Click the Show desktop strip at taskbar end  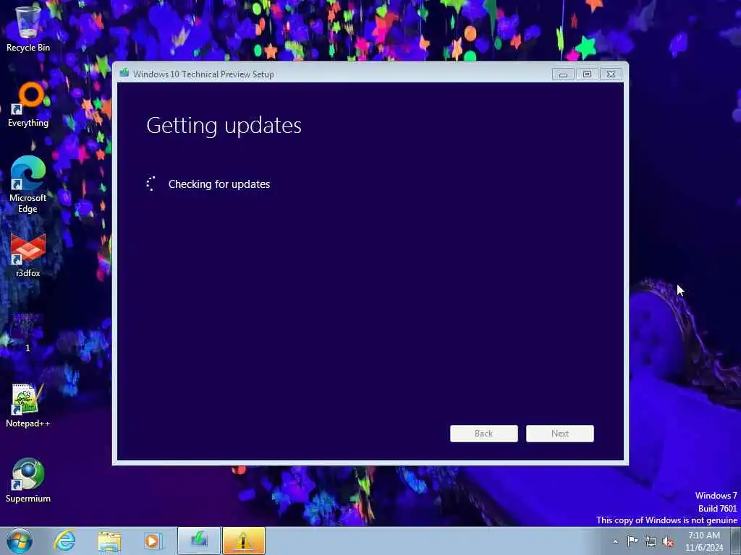click(x=736, y=541)
